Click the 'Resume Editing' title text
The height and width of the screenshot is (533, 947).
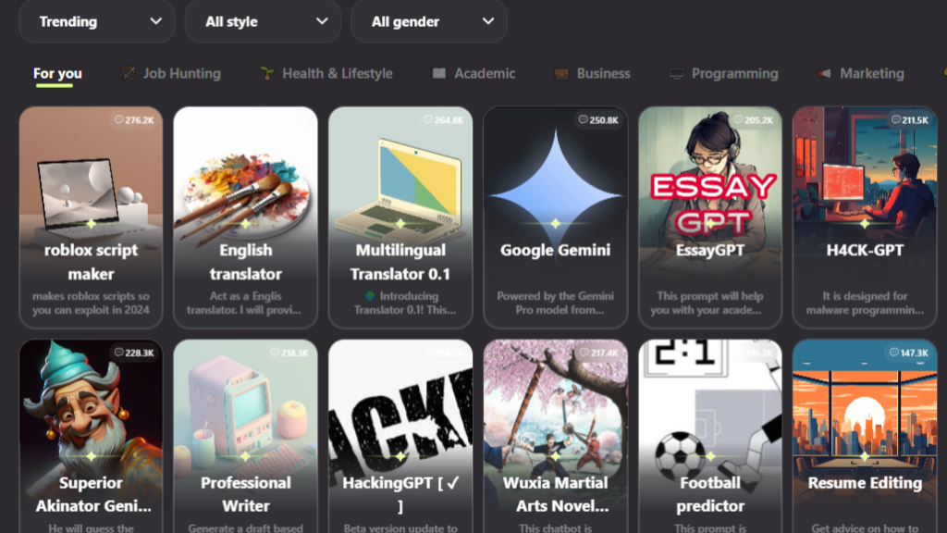[865, 483]
